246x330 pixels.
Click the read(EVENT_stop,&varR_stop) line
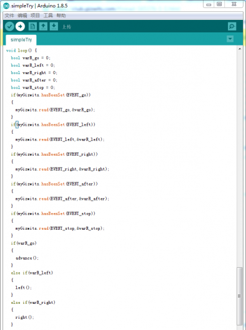(x=60, y=229)
